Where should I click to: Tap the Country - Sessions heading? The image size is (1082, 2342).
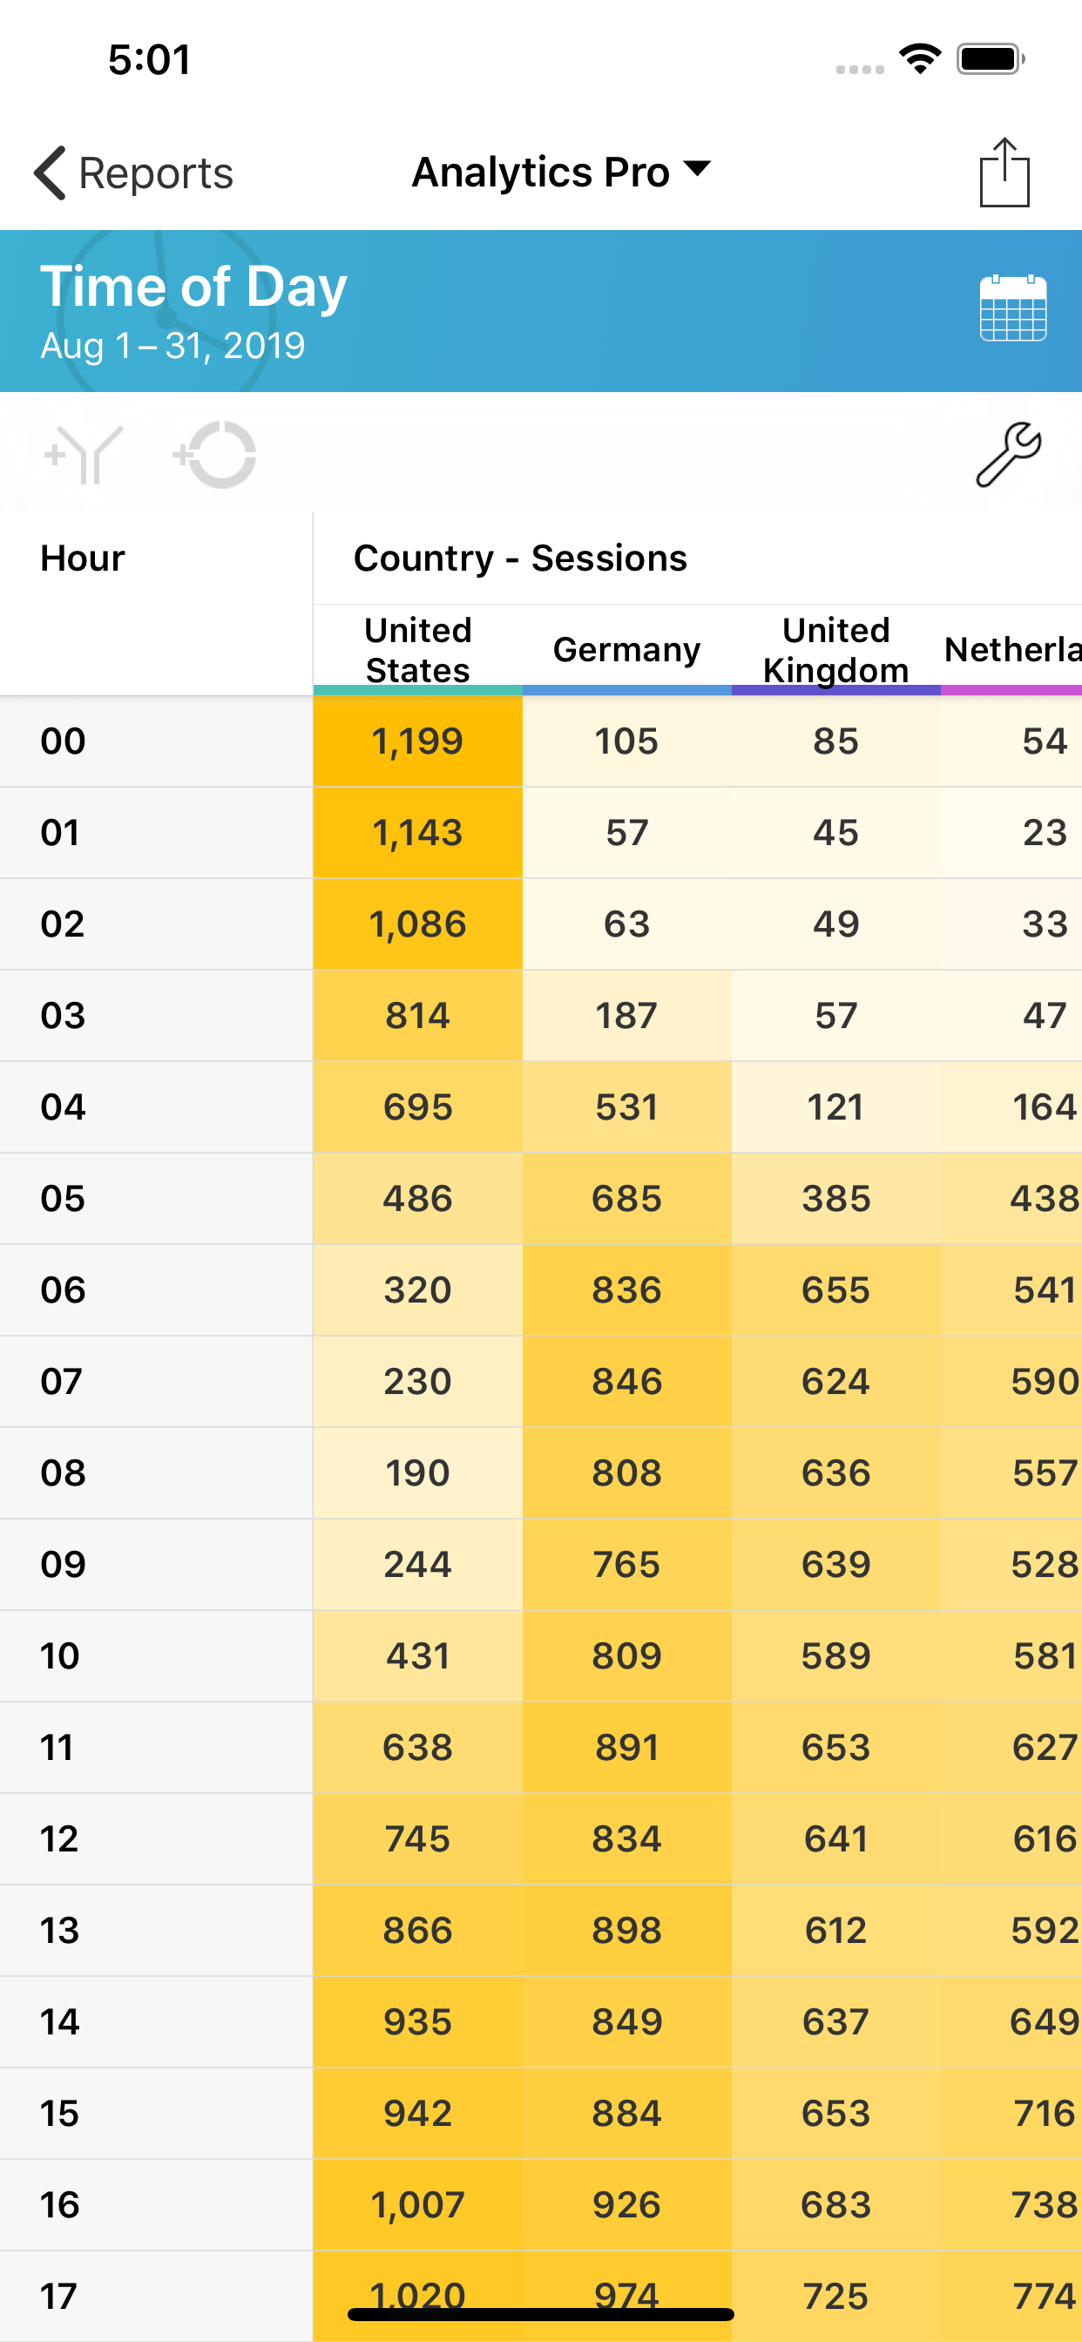(520, 558)
